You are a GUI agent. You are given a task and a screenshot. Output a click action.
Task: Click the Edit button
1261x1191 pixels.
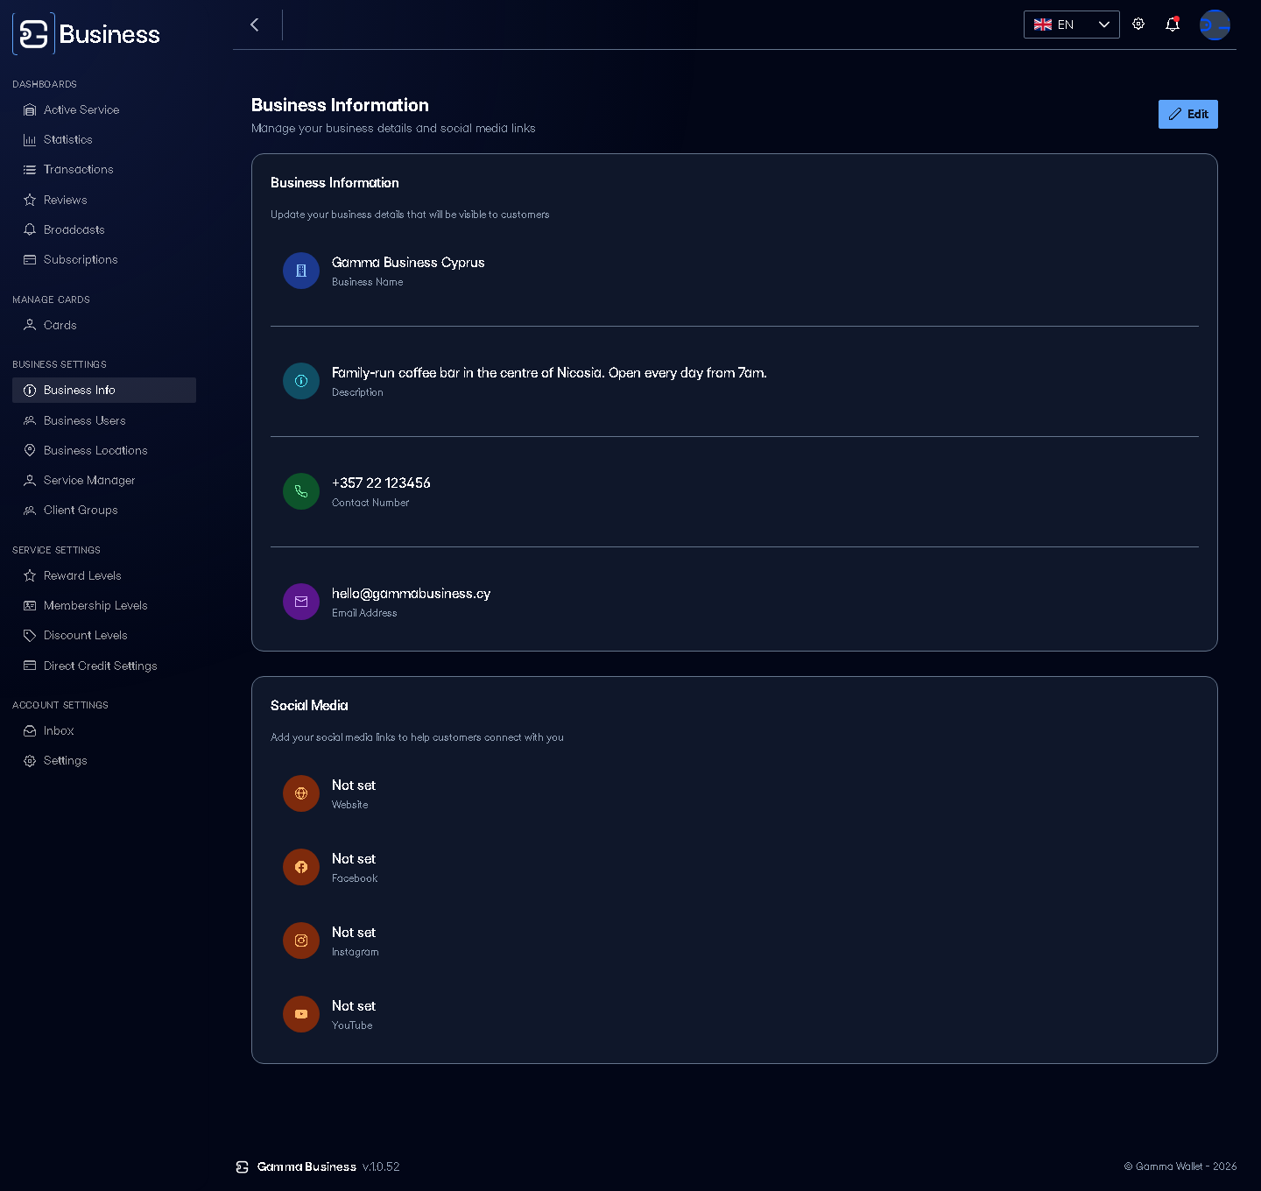pyautogui.click(x=1187, y=114)
